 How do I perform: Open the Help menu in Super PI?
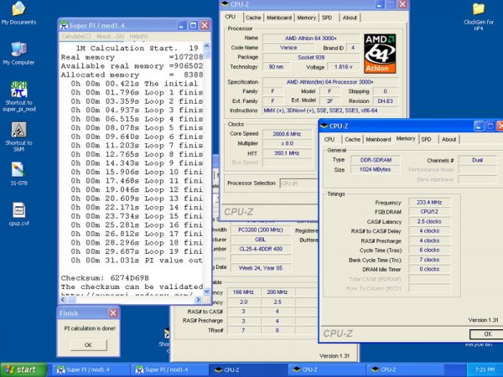138,37
